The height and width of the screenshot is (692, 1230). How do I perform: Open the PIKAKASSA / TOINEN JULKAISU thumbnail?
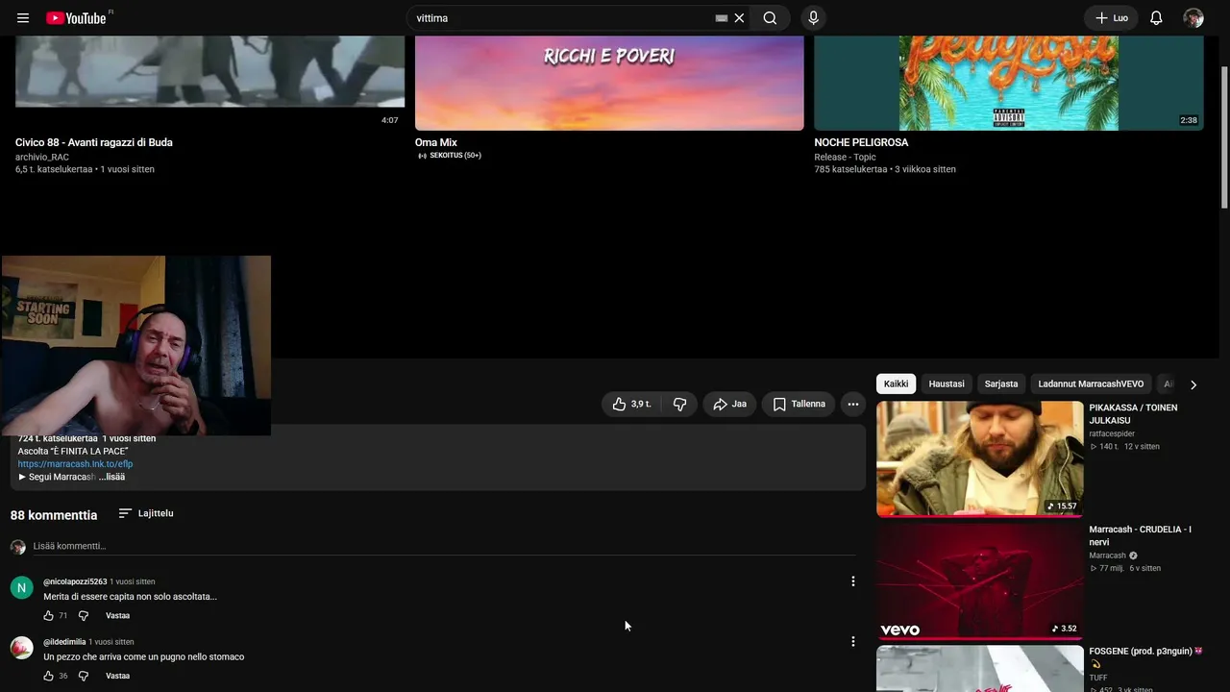979,458
